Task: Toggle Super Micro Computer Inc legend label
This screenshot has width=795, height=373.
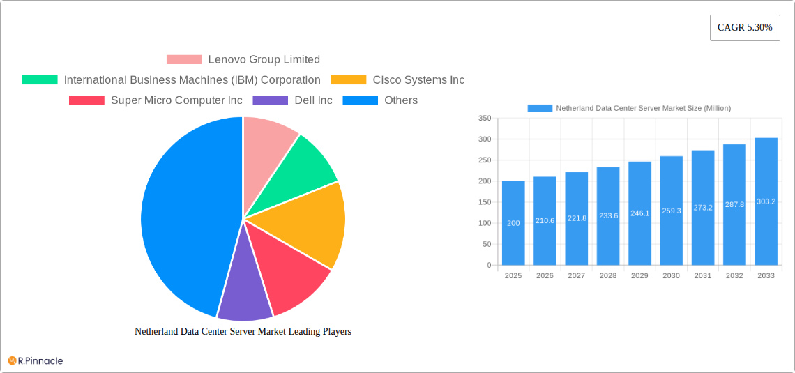Action: click(x=176, y=100)
